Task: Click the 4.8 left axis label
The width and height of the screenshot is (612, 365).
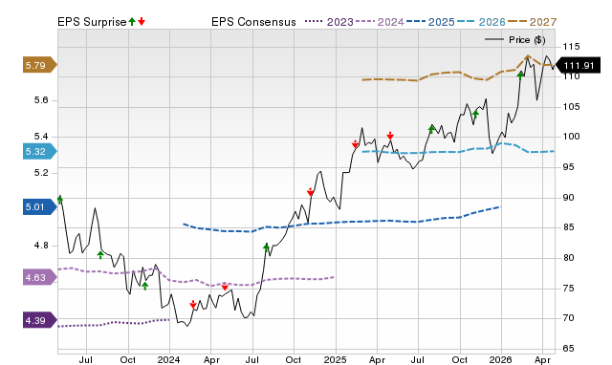Action: [x=41, y=246]
